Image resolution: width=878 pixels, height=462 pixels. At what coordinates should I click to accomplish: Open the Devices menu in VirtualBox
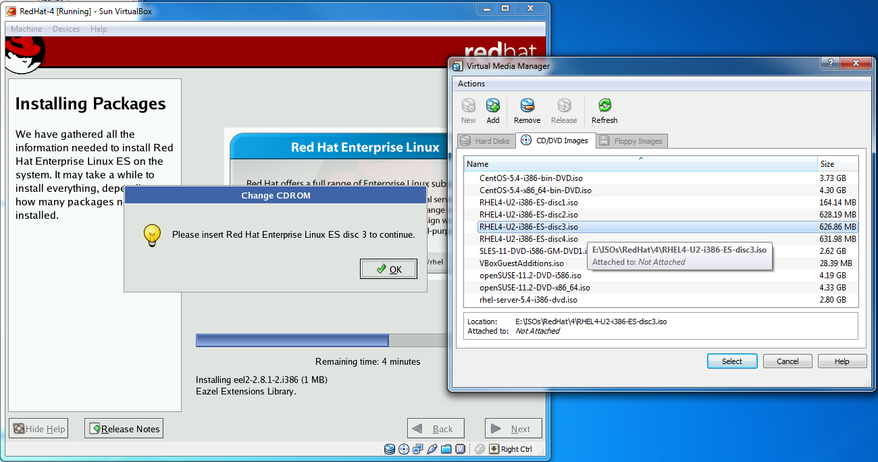point(66,29)
